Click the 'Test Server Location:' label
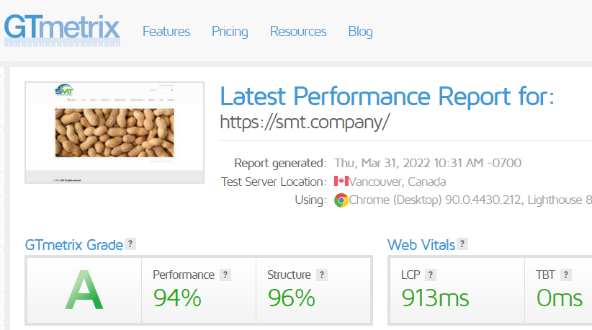 pyautogui.click(x=274, y=182)
